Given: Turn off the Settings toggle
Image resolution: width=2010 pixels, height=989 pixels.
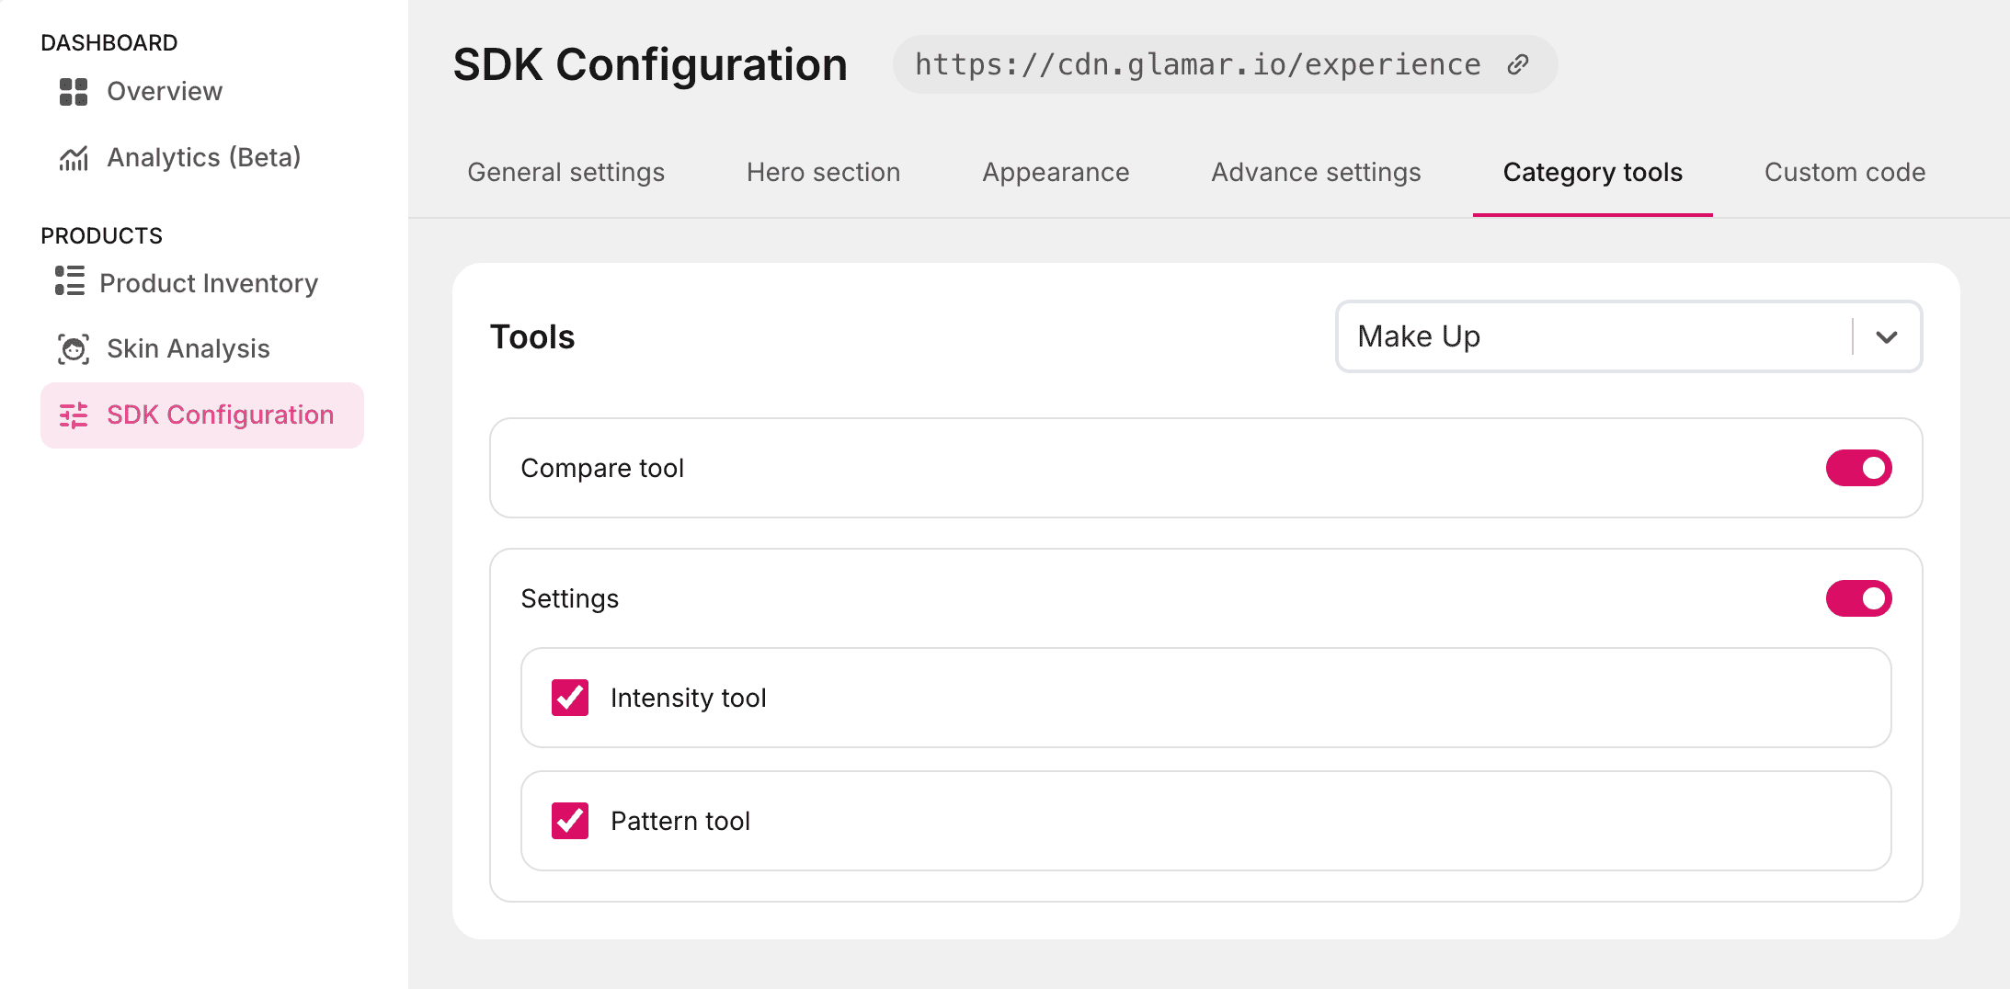Looking at the screenshot, I should pos(1858,598).
